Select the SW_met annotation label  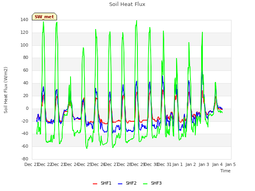[44, 17]
